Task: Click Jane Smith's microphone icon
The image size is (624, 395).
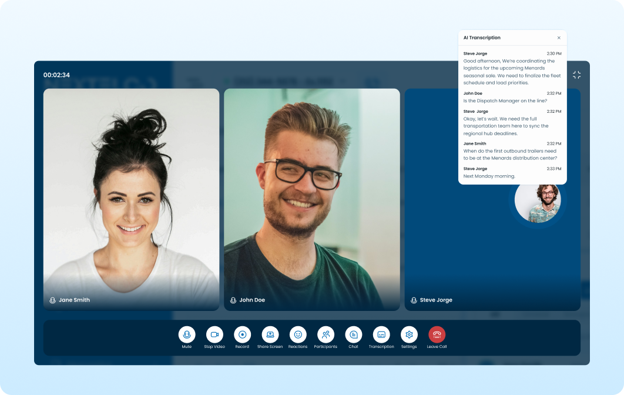Action: coord(52,300)
